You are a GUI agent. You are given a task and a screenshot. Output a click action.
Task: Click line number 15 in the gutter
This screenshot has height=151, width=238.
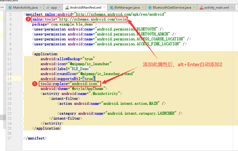pos(9,78)
